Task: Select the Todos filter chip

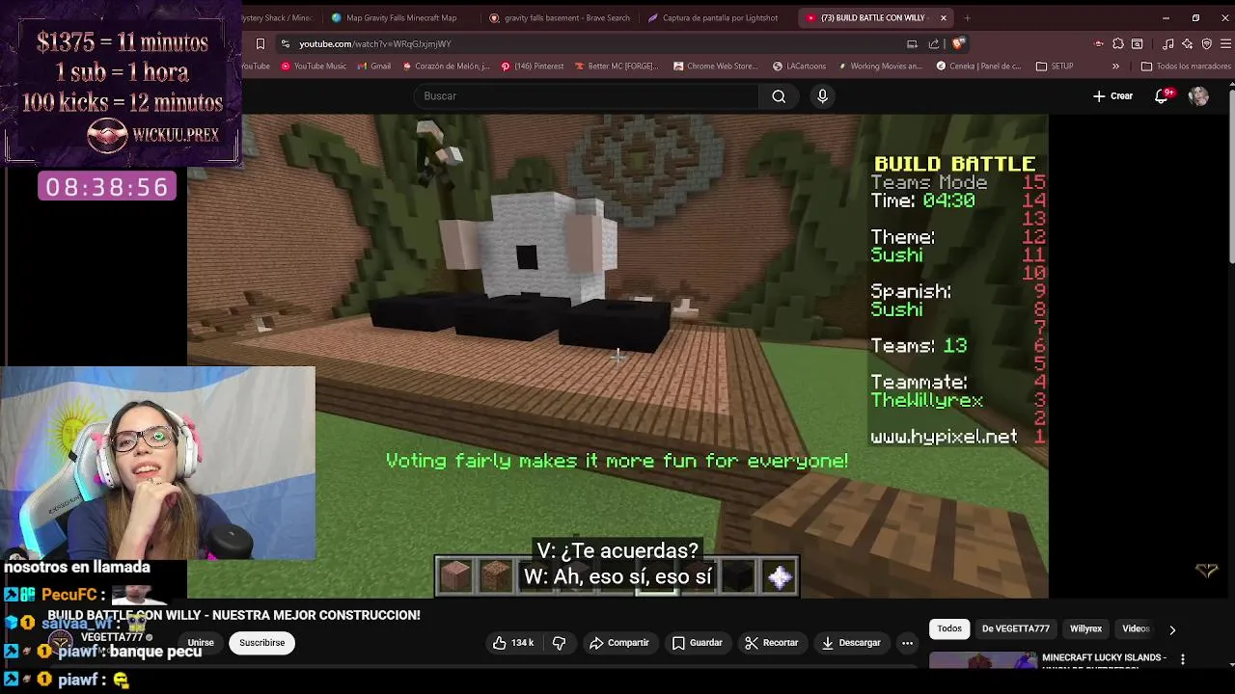Action: tap(949, 628)
